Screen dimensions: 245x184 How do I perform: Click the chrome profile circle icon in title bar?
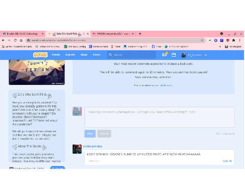pos(222,34)
